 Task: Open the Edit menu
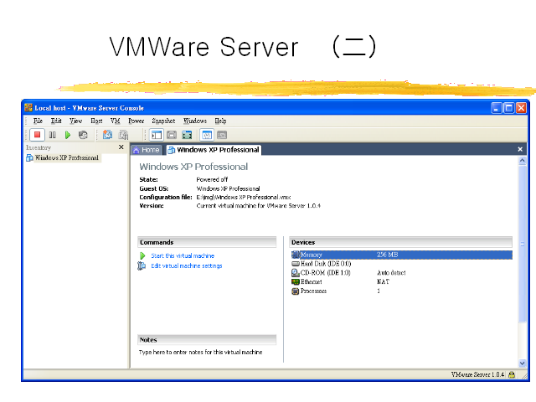[56, 121]
